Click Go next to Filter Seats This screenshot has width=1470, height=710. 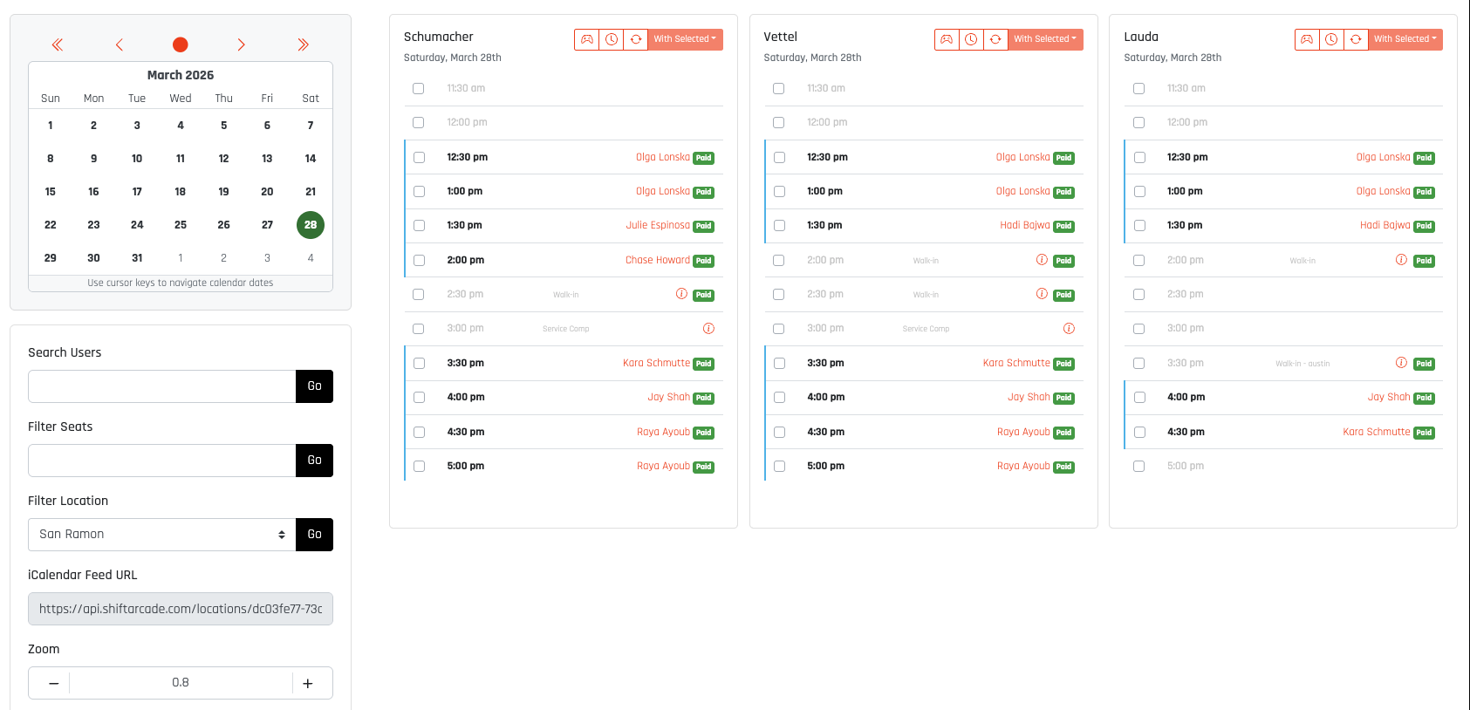(x=315, y=461)
